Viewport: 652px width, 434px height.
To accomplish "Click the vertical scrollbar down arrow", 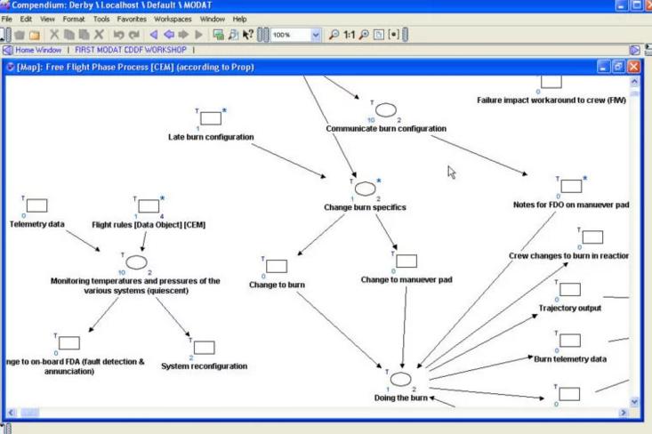I will tap(634, 402).
